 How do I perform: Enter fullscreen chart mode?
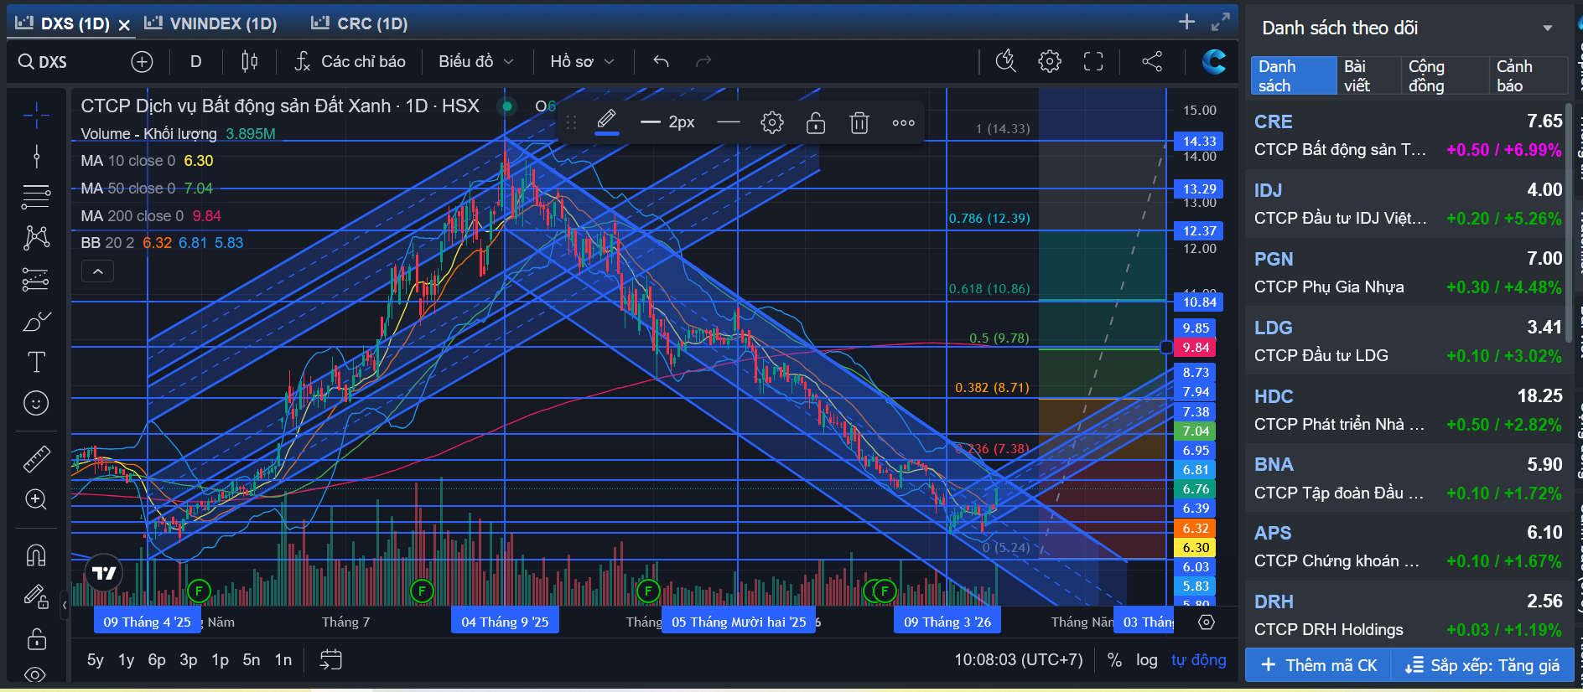pyautogui.click(x=1093, y=61)
